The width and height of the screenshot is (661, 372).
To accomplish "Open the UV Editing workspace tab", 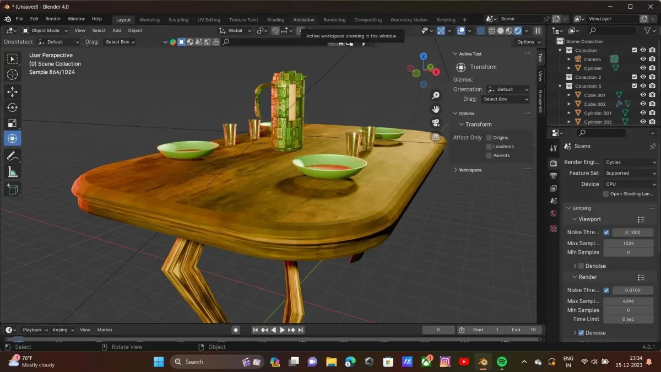I will click(209, 20).
